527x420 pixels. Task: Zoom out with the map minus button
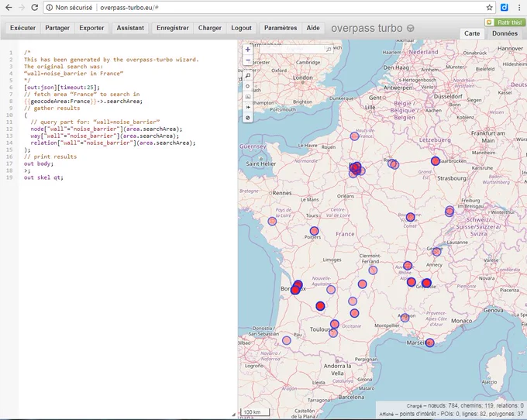click(248, 60)
